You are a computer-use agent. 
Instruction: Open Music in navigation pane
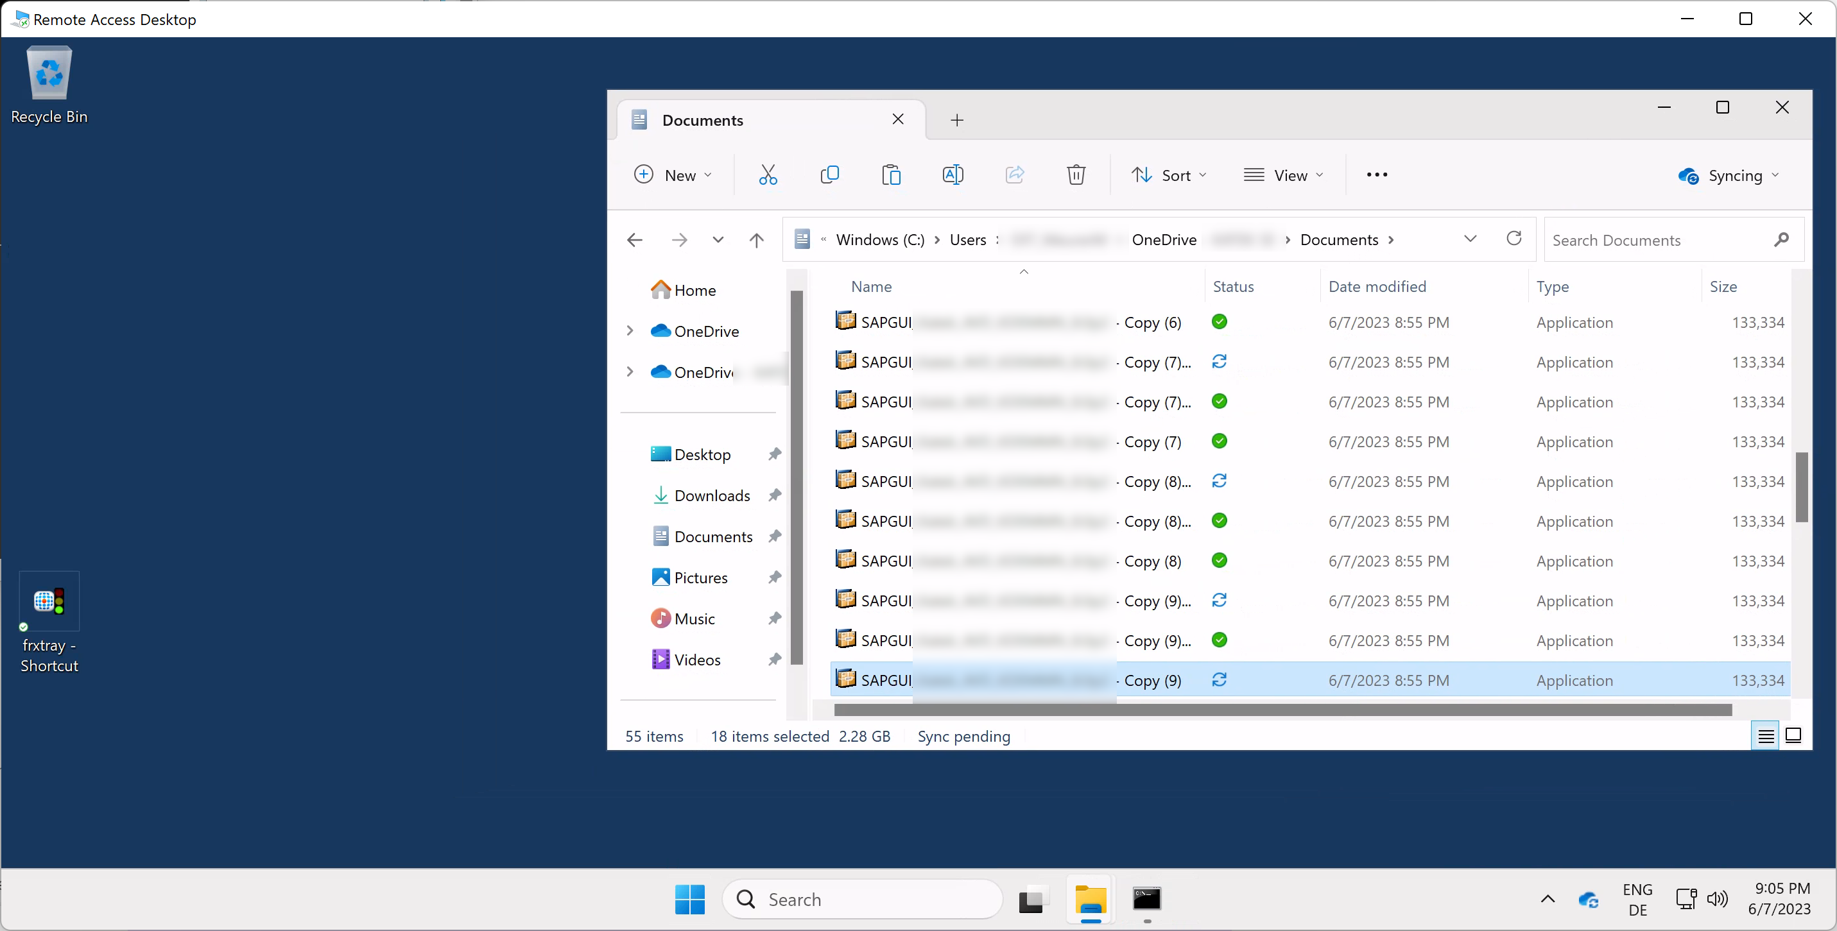click(682, 618)
